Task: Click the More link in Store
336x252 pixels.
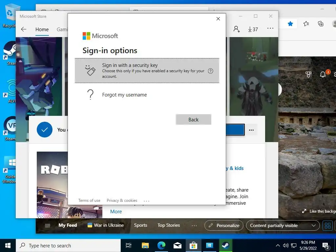Action: (116, 212)
